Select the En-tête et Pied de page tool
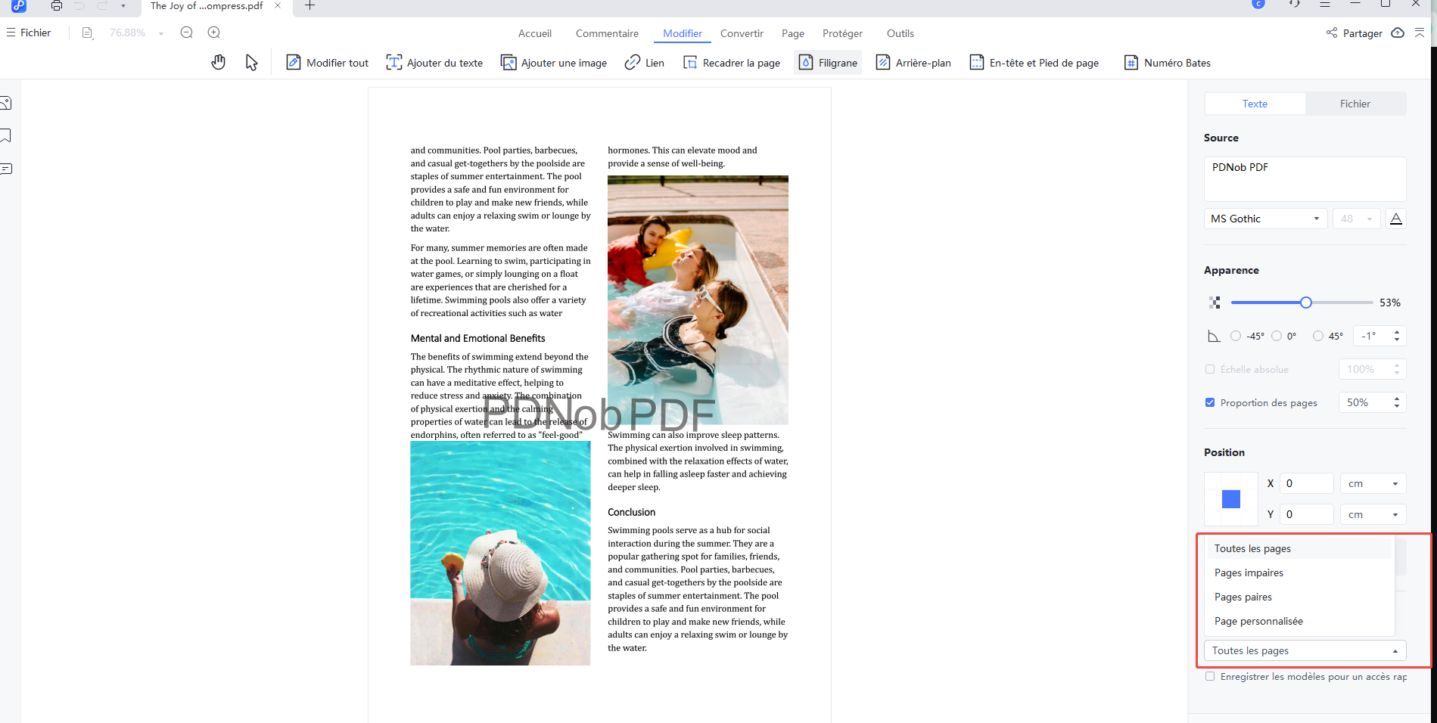The width and height of the screenshot is (1437, 723). click(1034, 62)
